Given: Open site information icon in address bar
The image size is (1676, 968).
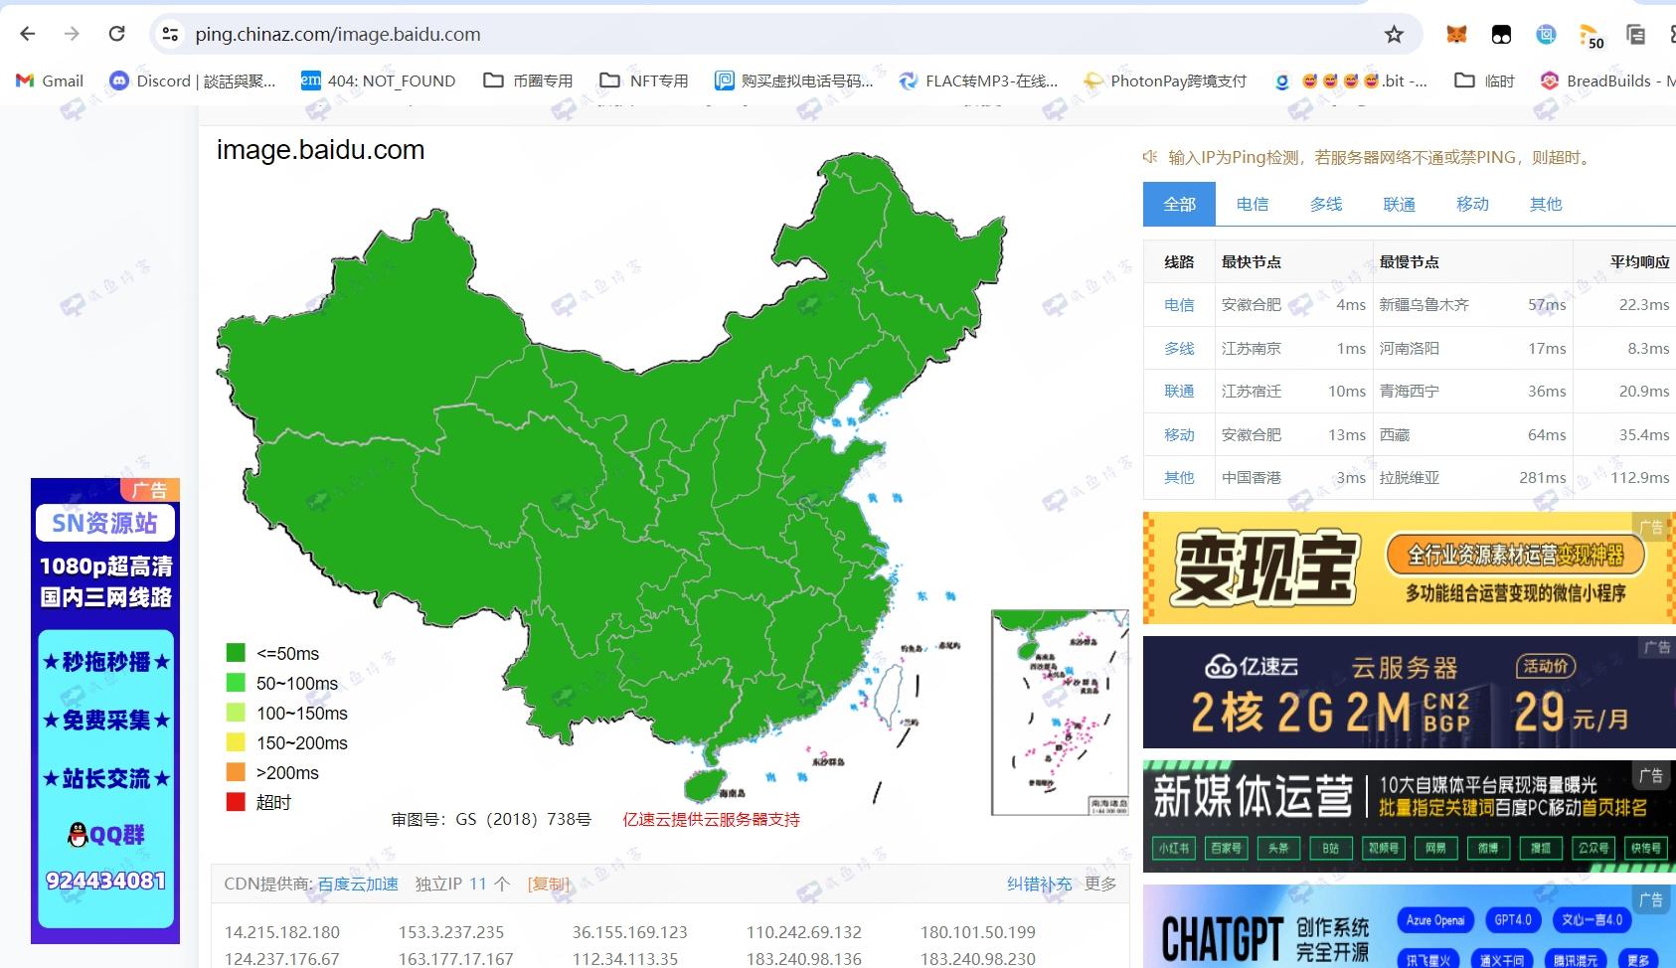Looking at the screenshot, I should (171, 34).
